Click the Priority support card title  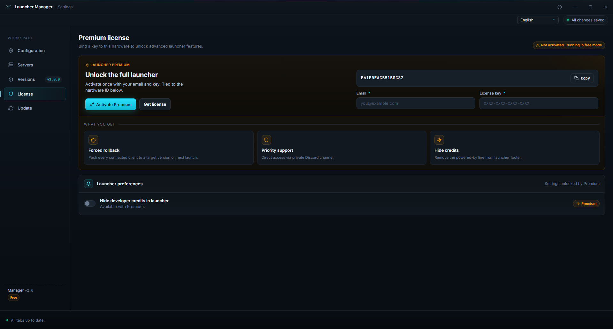tap(277, 150)
